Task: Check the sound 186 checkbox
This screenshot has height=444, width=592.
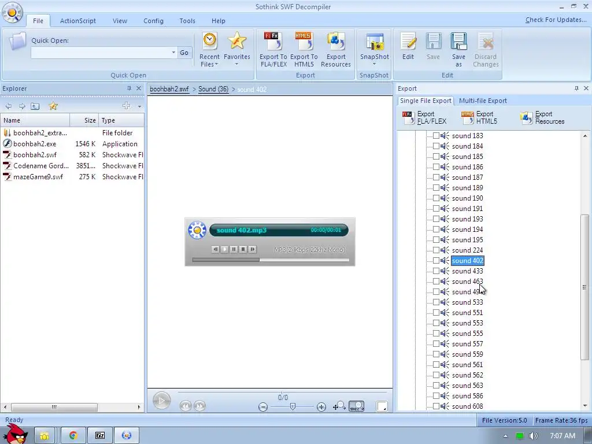Action: click(436, 167)
